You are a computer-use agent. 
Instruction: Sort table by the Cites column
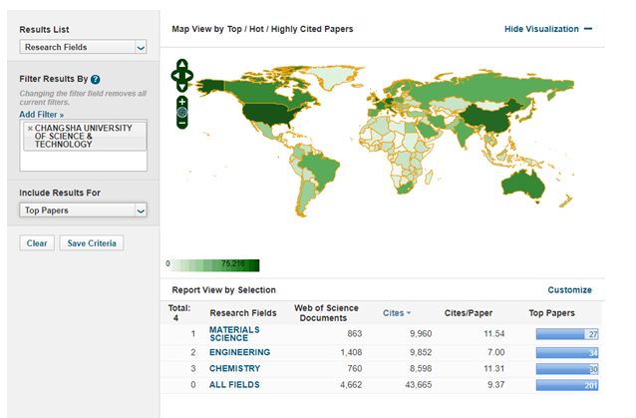[397, 313]
